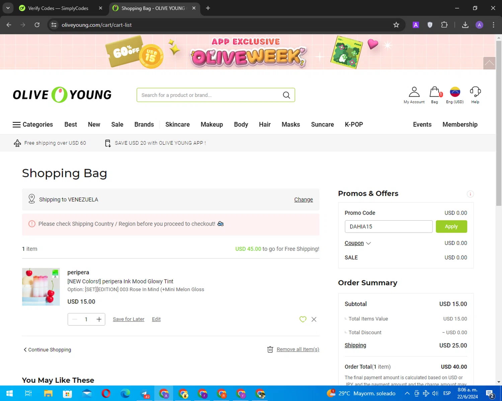Go to the Makeup category
The image size is (502, 401).
point(212,125)
